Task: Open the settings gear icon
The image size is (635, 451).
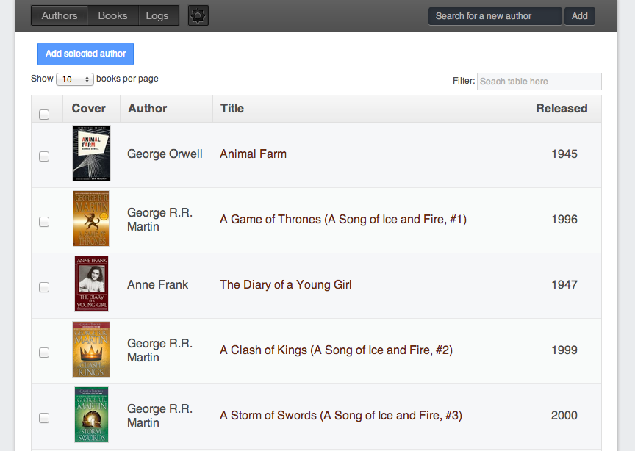Action: click(198, 15)
